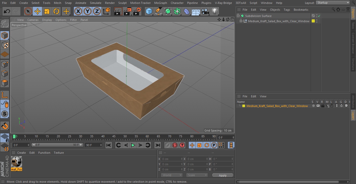Switch to Points mode
Viewport: 356px width, 184px height.
point(5,64)
